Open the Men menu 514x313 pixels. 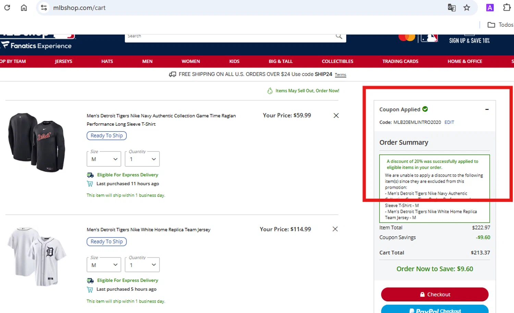[147, 61]
